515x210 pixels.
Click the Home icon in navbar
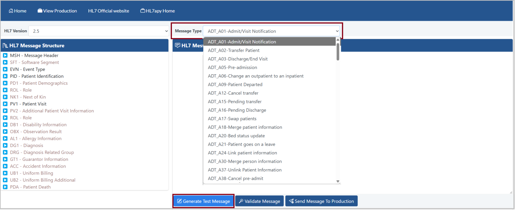11,11
